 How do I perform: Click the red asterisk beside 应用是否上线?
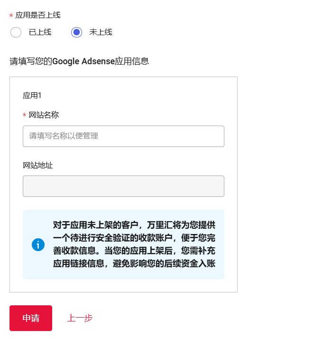click(x=11, y=16)
